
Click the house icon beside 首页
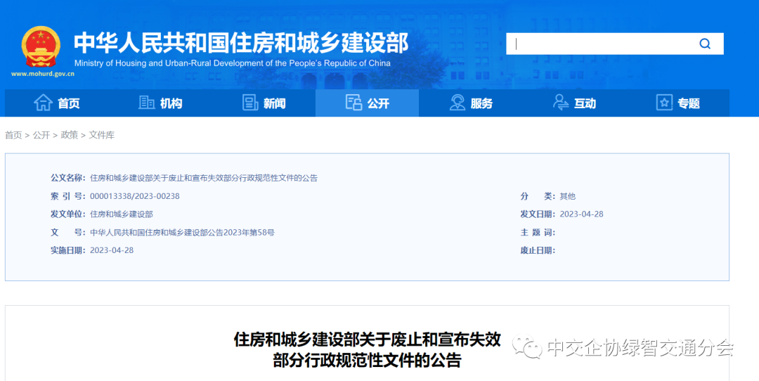pyautogui.click(x=44, y=103)
